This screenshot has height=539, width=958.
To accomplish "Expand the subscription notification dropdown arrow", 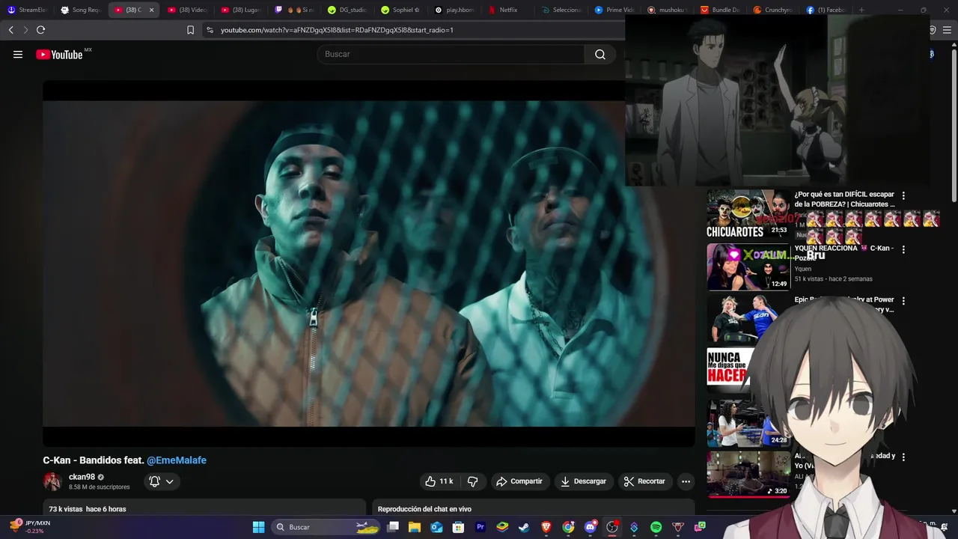I will 170,481.
